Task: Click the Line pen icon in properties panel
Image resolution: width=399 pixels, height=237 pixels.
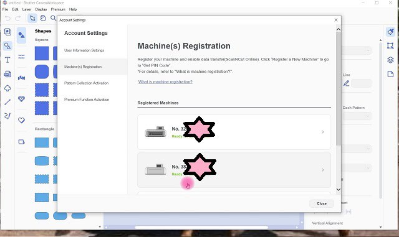Action: (347, 83)
